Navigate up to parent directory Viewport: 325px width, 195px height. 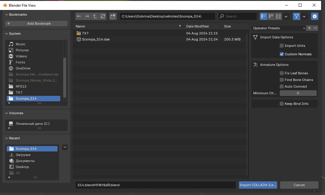click(x=95, y=16)
